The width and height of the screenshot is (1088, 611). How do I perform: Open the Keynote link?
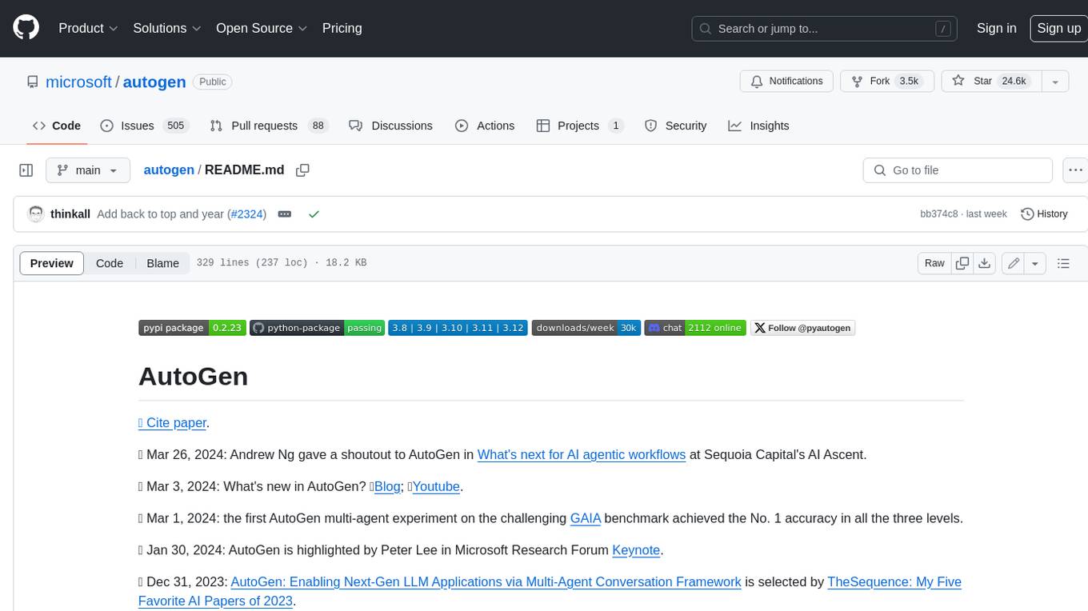[x=636, y=550]
